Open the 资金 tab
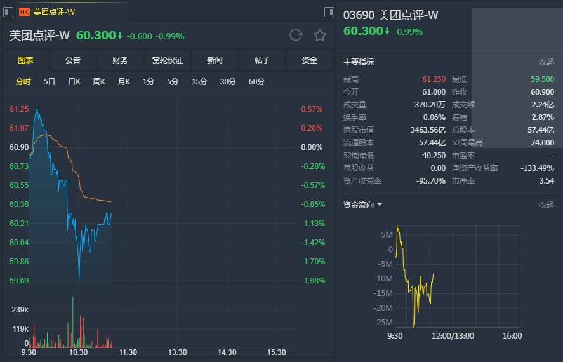Image resolution: width=563 pixels, height=362 pixels. (309, 60)
